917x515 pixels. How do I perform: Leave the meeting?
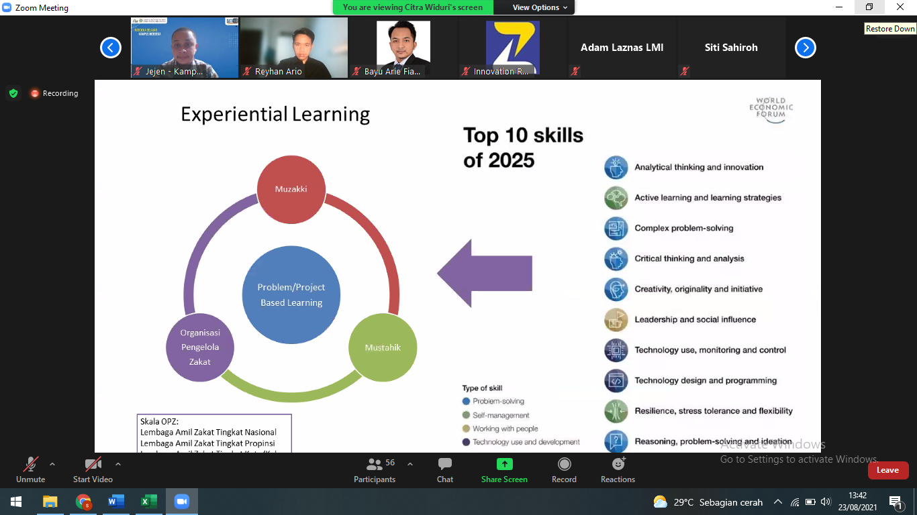(887, 470)
